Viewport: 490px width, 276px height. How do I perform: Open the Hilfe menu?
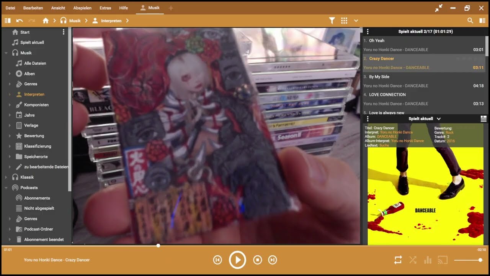pos(124,8)
